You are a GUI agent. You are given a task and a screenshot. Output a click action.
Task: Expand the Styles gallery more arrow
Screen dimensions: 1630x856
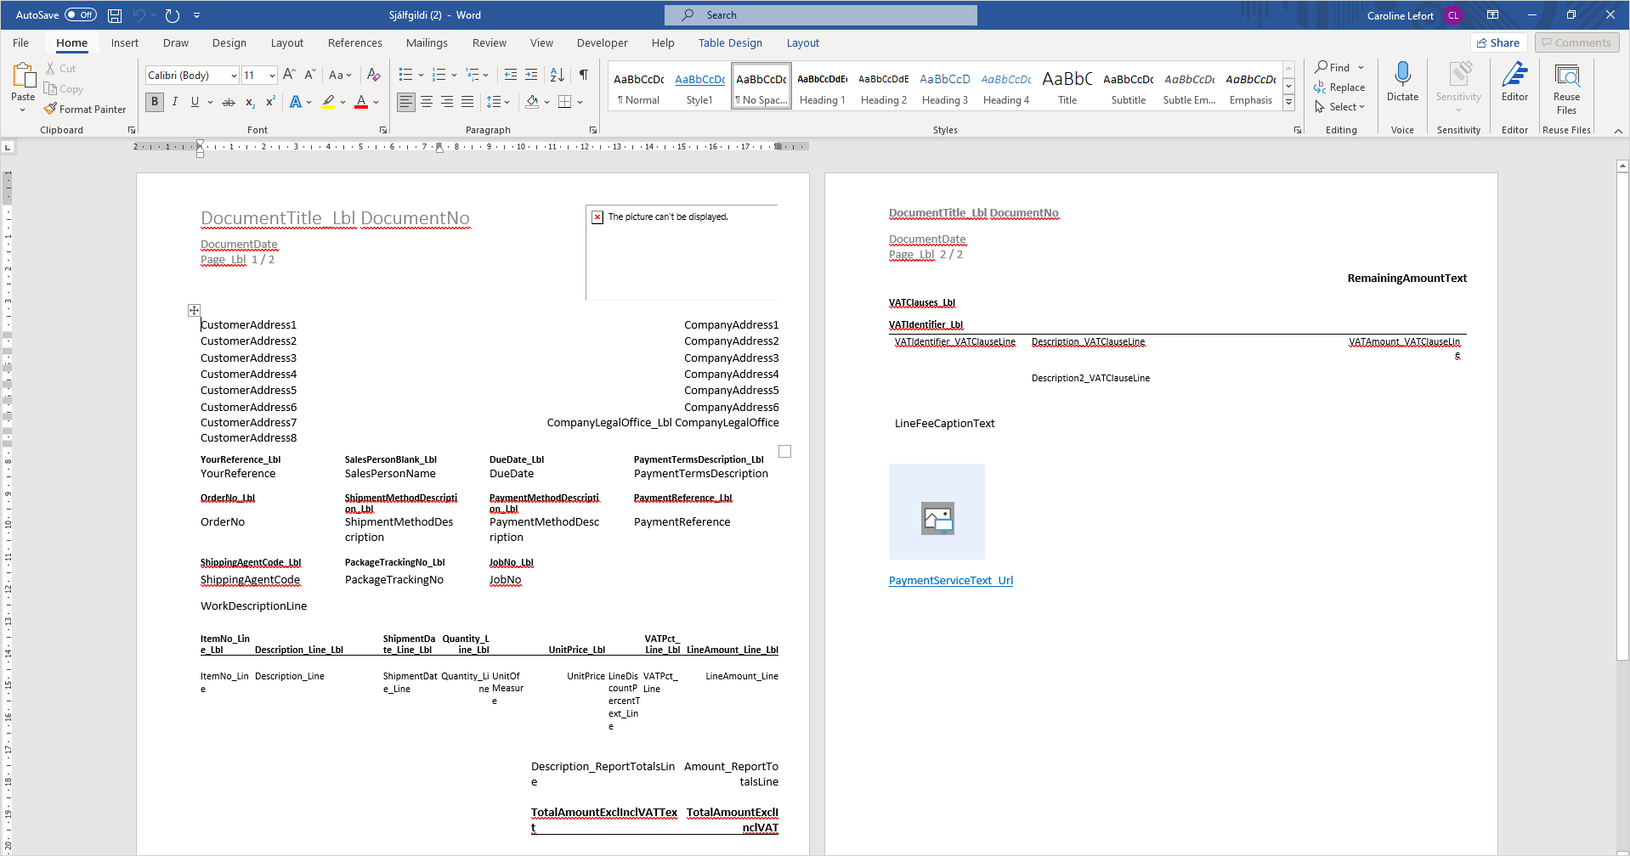pyautogui.click(x=1288, y=103)
